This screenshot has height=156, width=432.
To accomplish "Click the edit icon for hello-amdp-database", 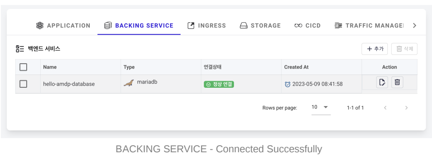I will [x=382, y=82].
